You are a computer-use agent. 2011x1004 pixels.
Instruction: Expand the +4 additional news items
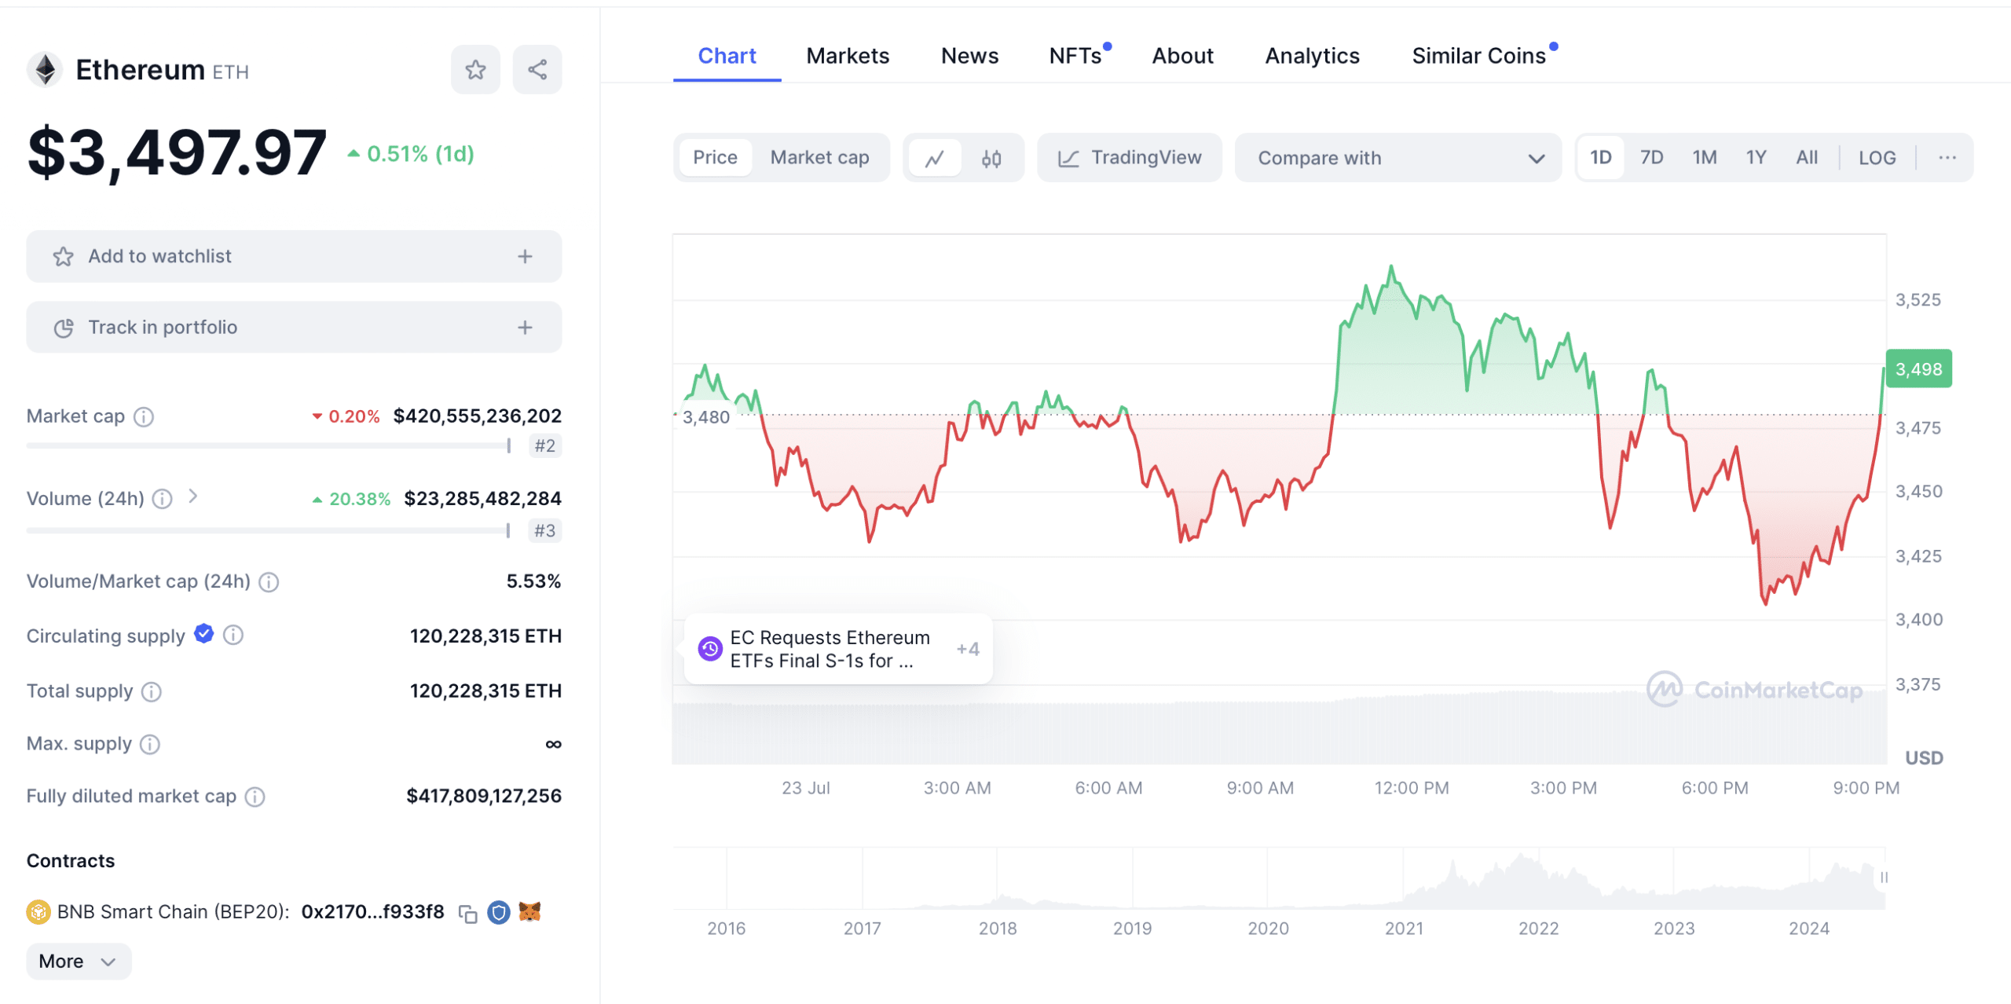point(968,650)
